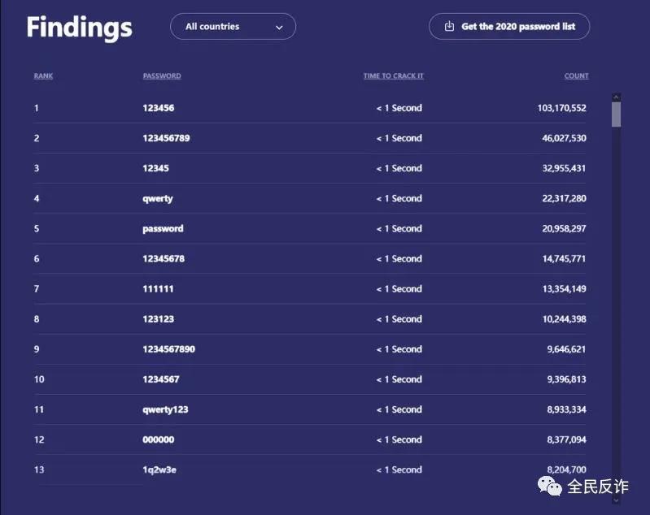Viewport: 650px width, 515px height.
Task: Select the qwerty password entry
Action: pyautogui.click(x=158, y=198)
